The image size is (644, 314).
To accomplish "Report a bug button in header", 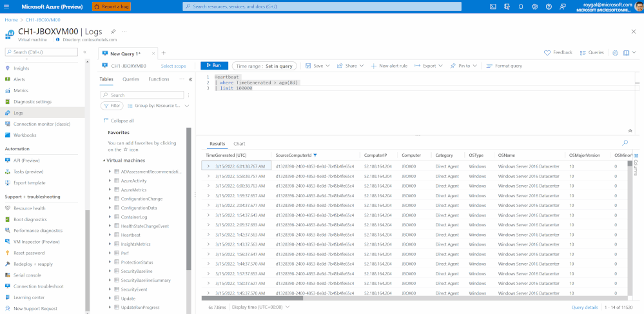I will 112,6.
